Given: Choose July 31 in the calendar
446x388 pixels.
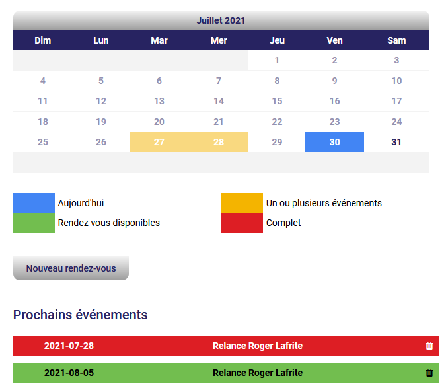Looking at the screenshot, I should coord(396,142).
